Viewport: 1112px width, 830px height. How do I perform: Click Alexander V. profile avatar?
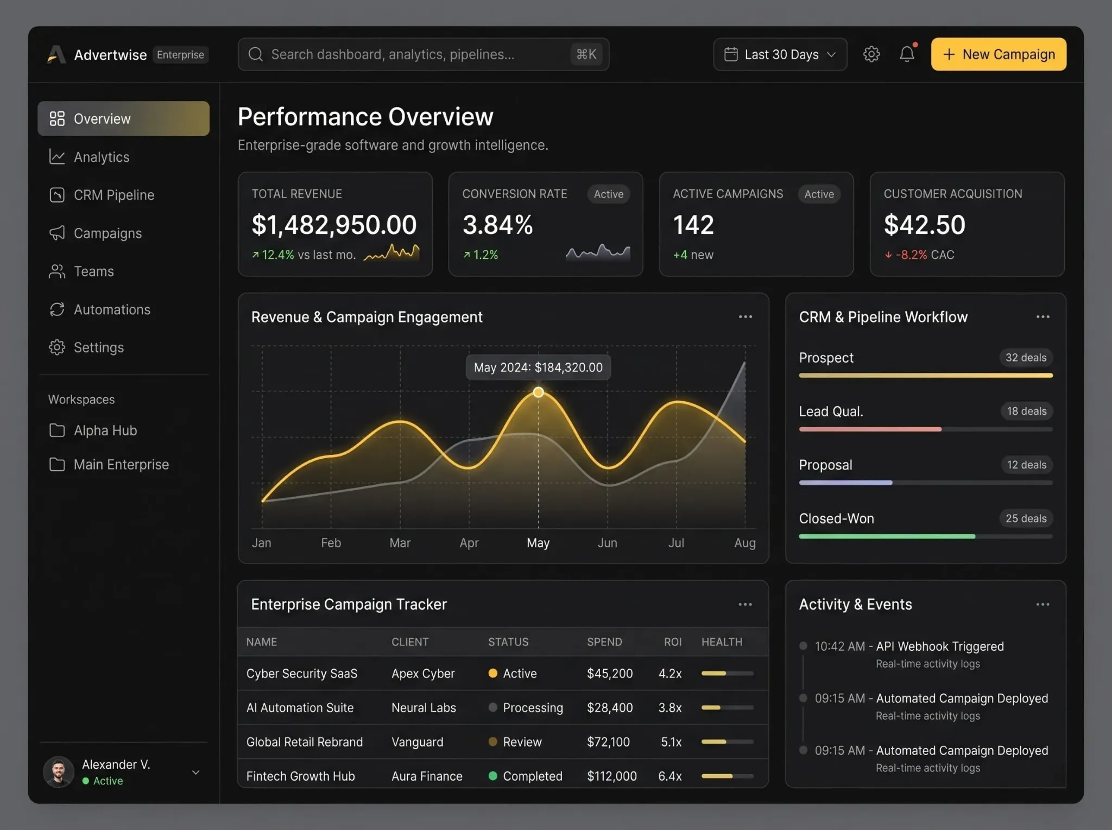pos(58,772)
